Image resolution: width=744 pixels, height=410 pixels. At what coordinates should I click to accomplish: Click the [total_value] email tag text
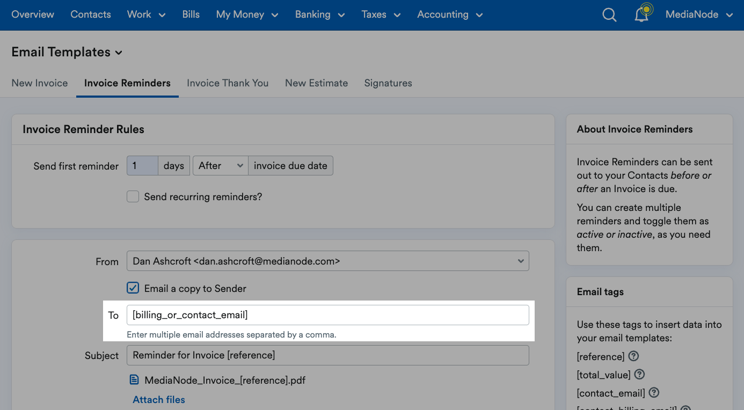(x=604, y=375)
